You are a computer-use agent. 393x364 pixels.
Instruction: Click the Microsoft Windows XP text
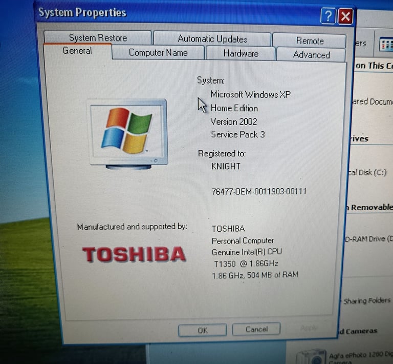(251, 94)
